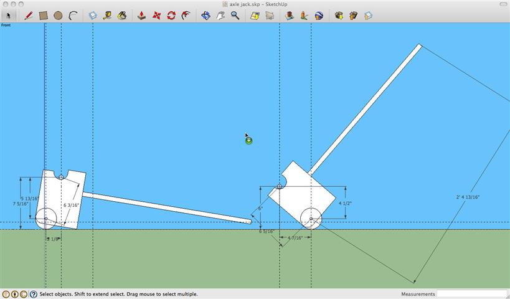510x299 pixels.
Task: Click the Google Earth globe icon
Action: pos(319,16)
